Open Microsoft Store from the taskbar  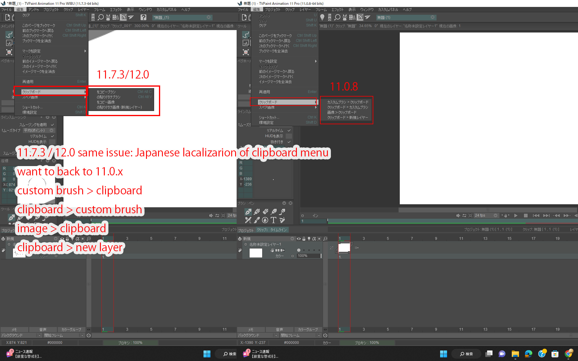pyautogui.click(x=555, y=354)
